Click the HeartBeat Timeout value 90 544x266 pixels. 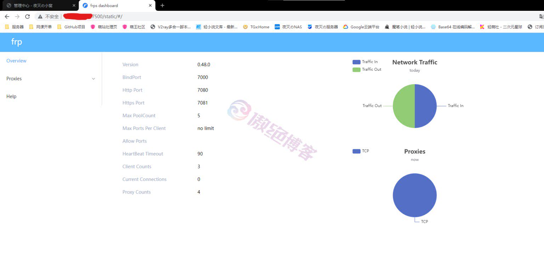[x=200, y=154]
